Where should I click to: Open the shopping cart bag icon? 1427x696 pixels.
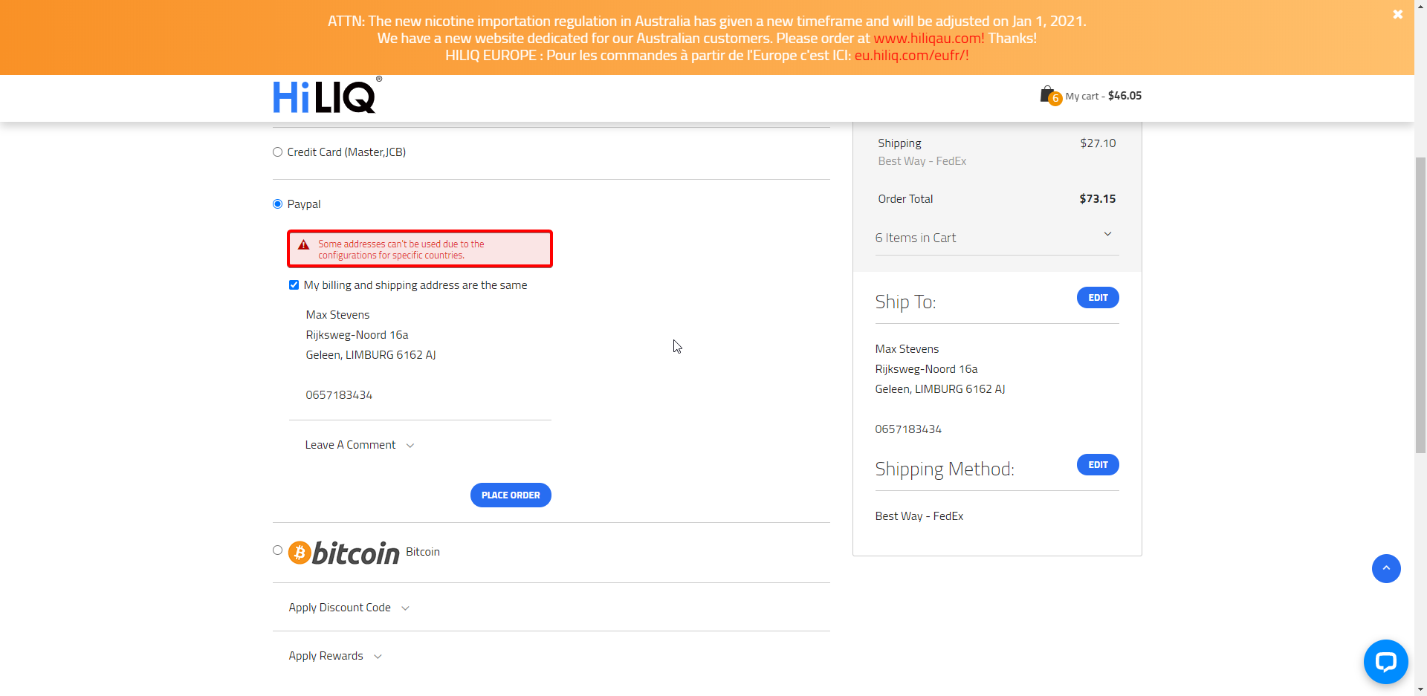(x=1048, y=94)
